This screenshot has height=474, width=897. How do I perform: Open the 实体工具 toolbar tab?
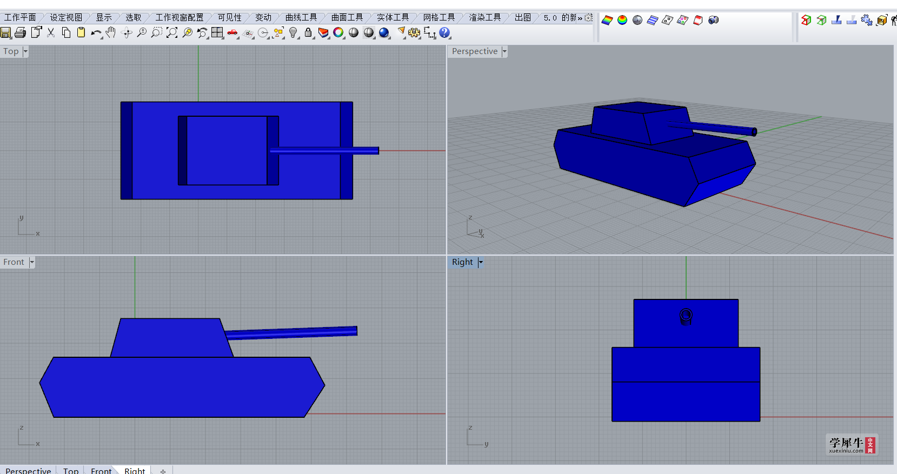(x=393, y=17)
